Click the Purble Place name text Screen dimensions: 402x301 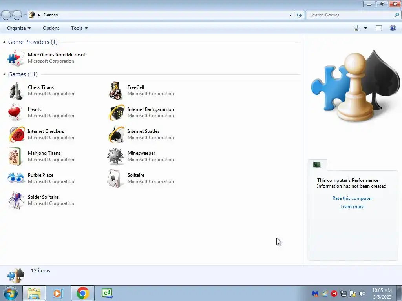[40, 175]
